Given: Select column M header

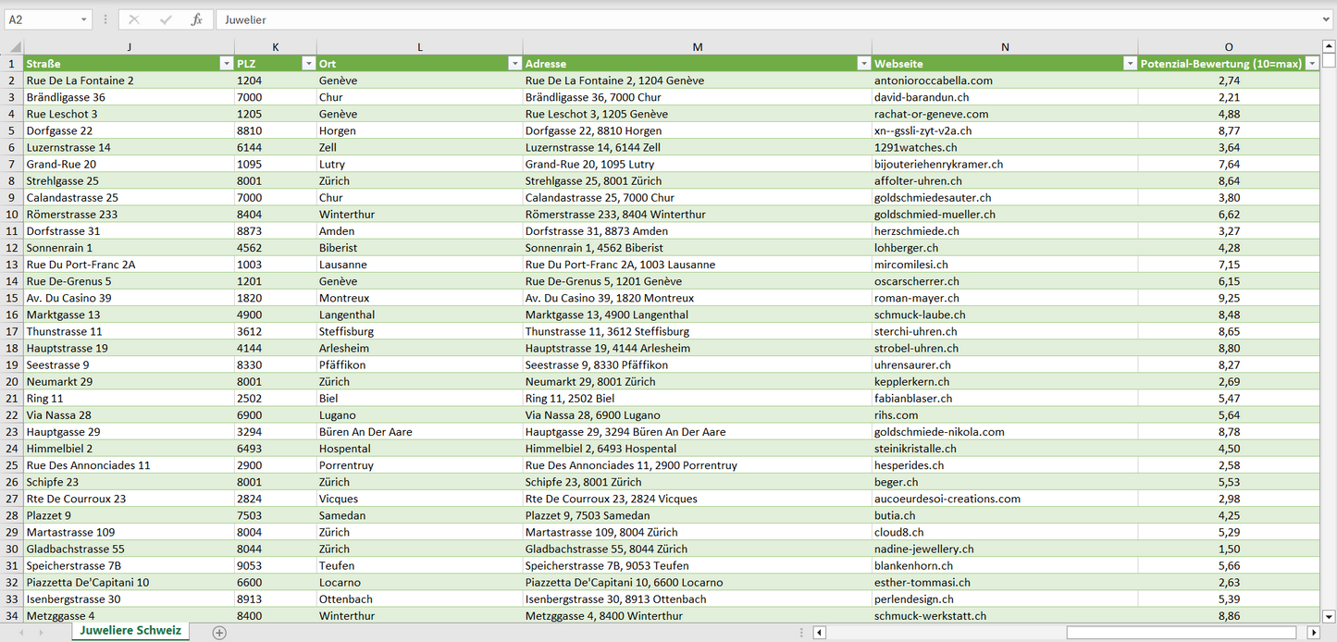Looking at the screenshot, I should pos(697,47).
